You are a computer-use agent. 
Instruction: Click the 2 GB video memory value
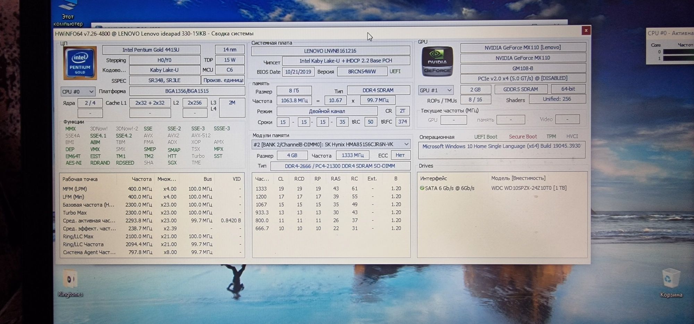(475, 89)
